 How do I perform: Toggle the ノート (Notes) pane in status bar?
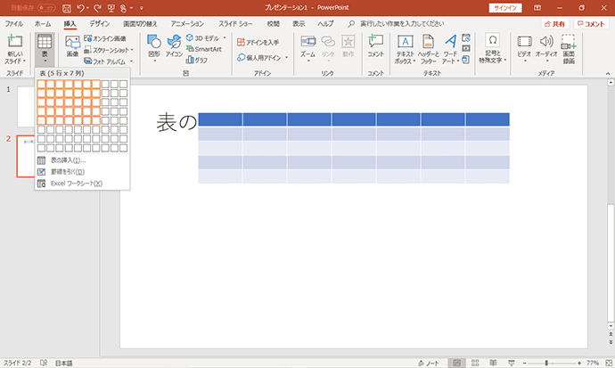coord(429,363)
